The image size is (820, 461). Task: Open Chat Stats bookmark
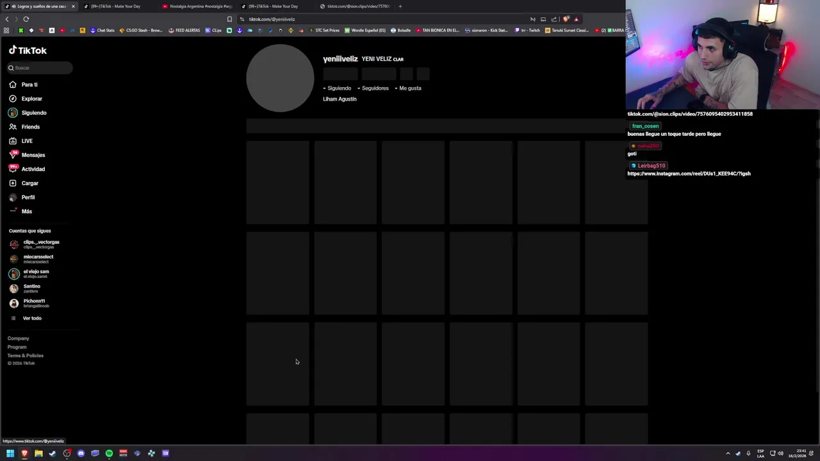pyautogui.click(x=102, y=30)
